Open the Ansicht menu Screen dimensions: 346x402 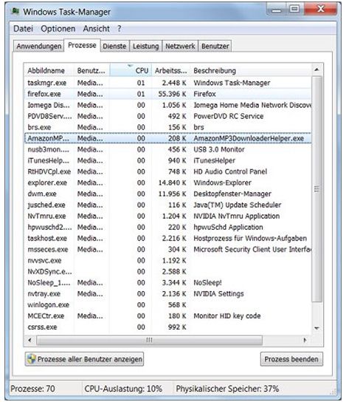[x=96, y=29]
